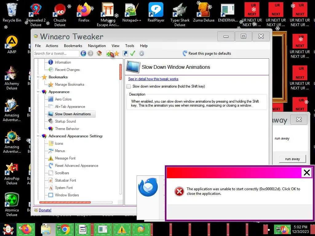Select the Firefox desktop shortcut
Image resolution: width=315 pixels, height=236 pixels.
click(84, 13)
